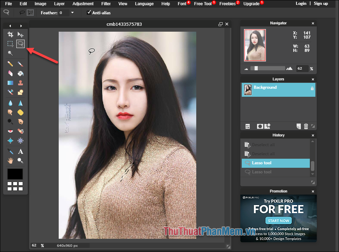Viewport: 339px width, 252px height.
Task: Select the Red eye reduction tool
Action: click(x=10, y=131)
